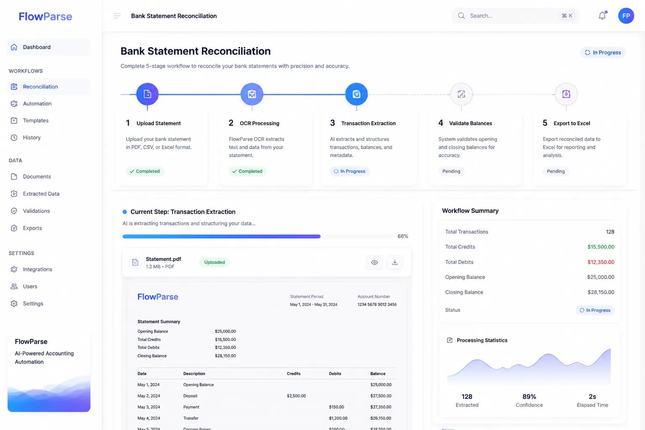Focus the Search input field
This screenshot has height=430, width=645.
coord(516,16)
